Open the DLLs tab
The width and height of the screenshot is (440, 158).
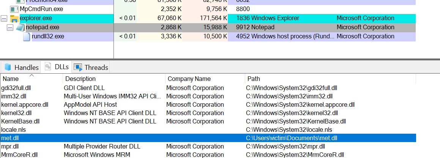pyautogui.click(x=57, y=67)
